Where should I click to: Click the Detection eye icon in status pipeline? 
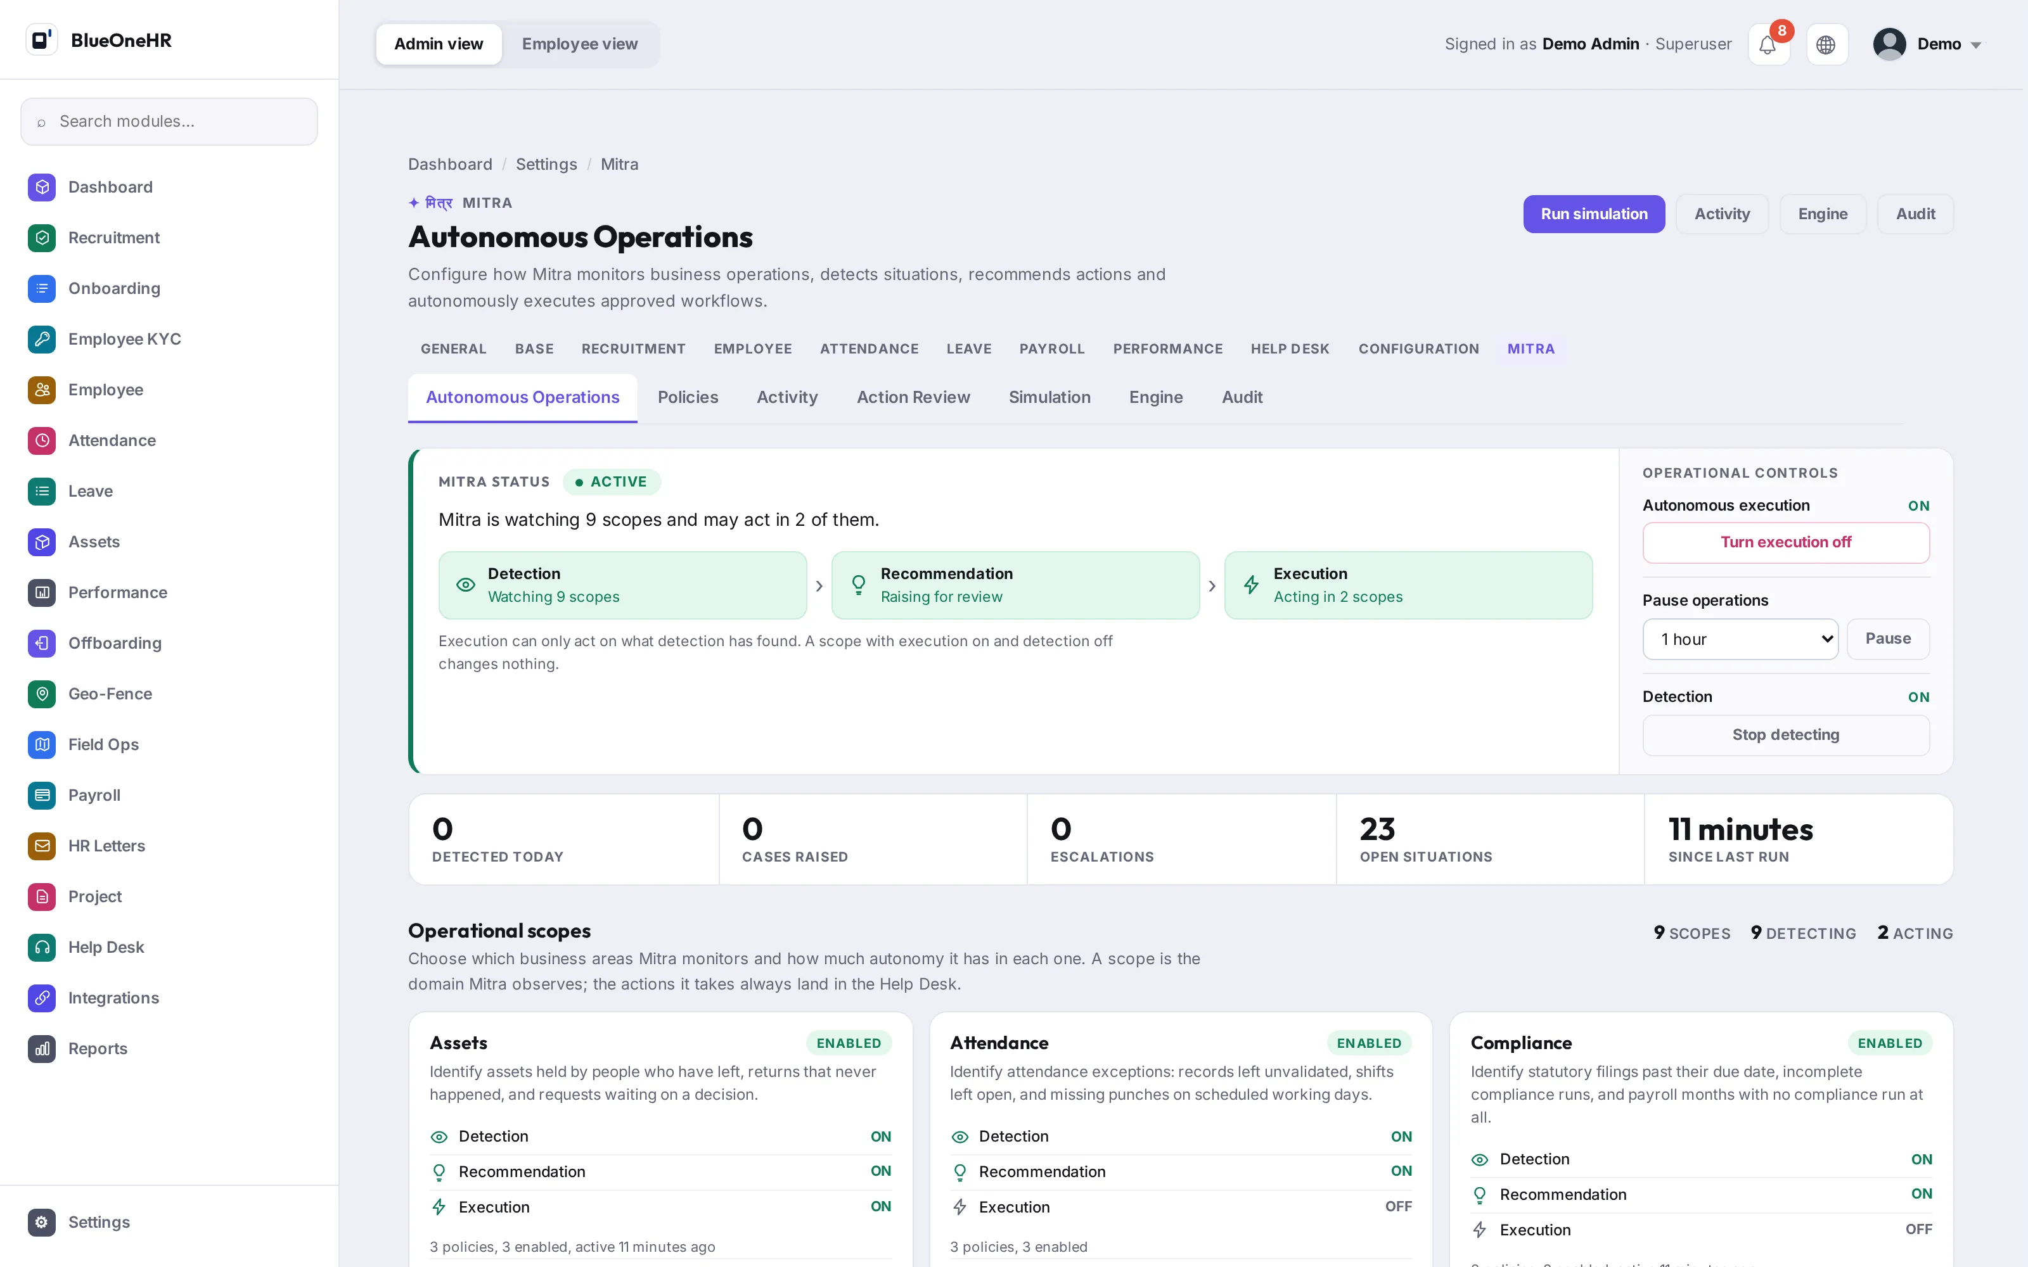(x=466, y=585)
